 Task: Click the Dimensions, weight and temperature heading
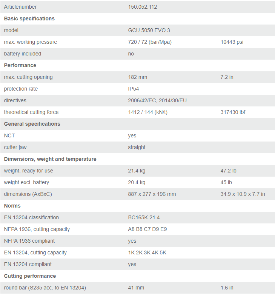50,159
